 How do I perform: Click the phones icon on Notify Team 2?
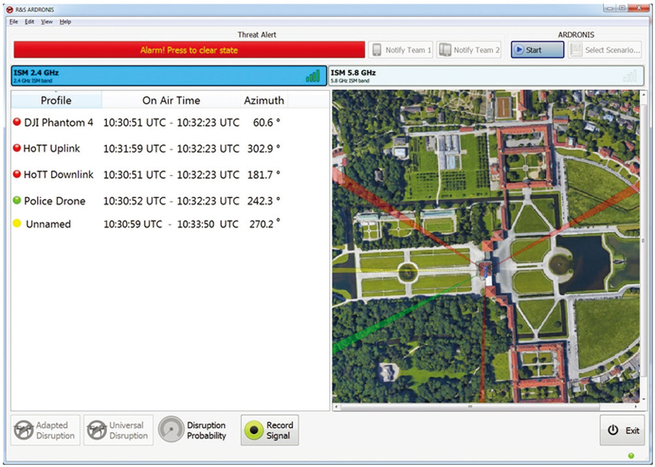445,50
